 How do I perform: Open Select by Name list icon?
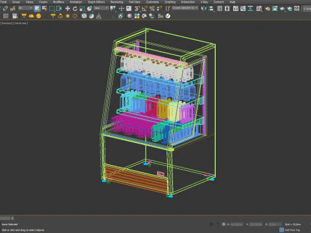(x=45, y=8)
